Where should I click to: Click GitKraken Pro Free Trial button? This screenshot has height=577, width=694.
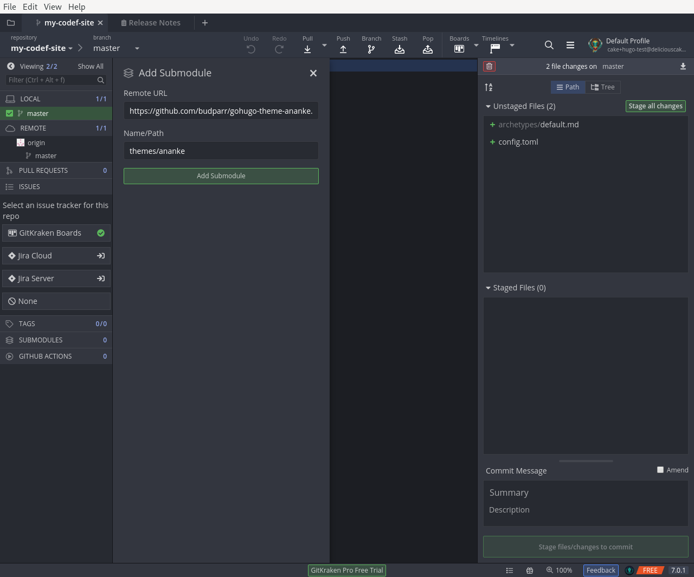click(x=347, y=570)
